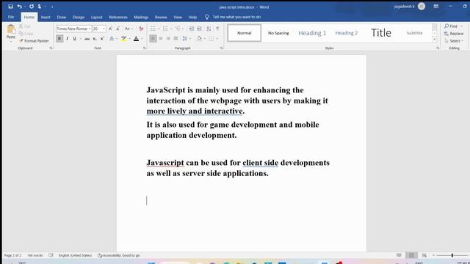Open the Styles pane launcher
The width and height of the screenshot is (470, 264).
(x=438, y=48)
